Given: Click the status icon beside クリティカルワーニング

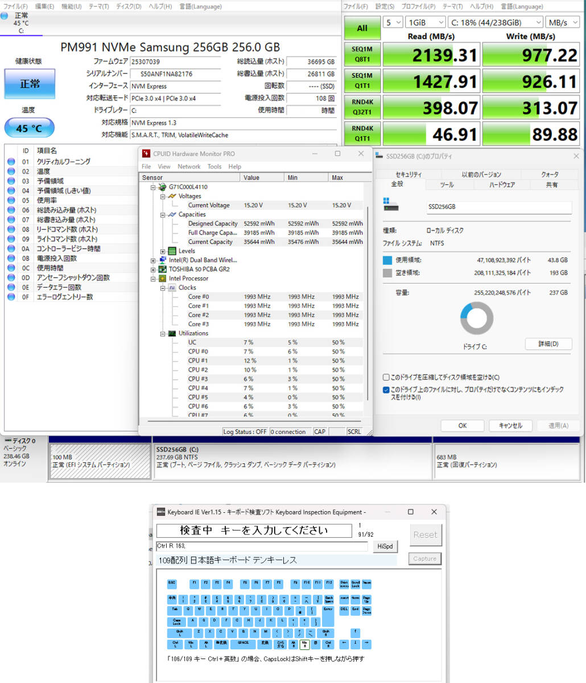Looking at the screenshot, I should (11, 161).
